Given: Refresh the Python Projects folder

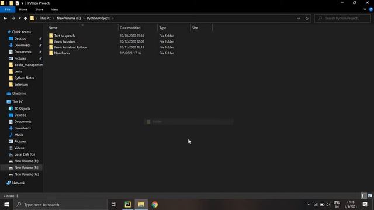Looking at the screenshot, I should click(x=307, y=18).
